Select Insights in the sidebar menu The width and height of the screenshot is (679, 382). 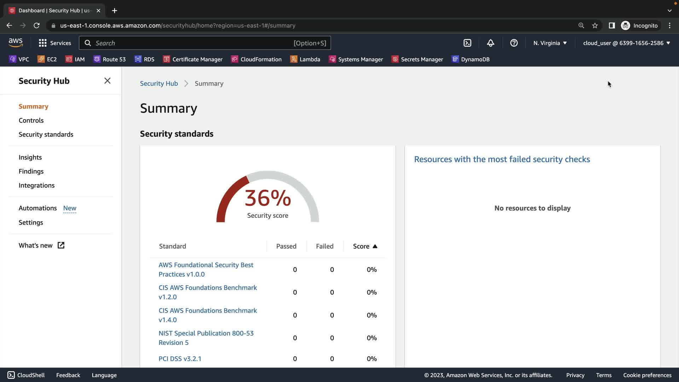(30, 157)
